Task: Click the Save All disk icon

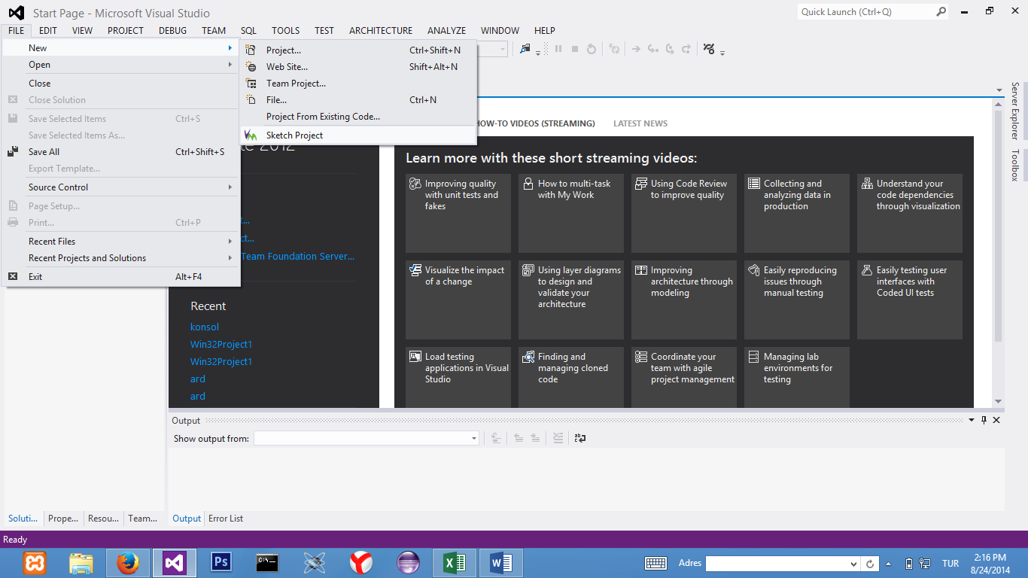Action: (13, 152)
